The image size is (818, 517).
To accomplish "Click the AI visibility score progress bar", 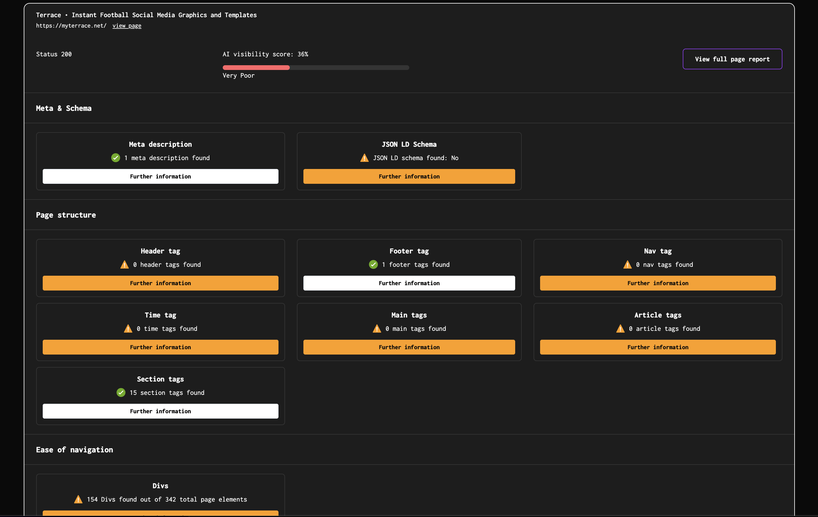I will pyautogui.click(x=316, y=68).
